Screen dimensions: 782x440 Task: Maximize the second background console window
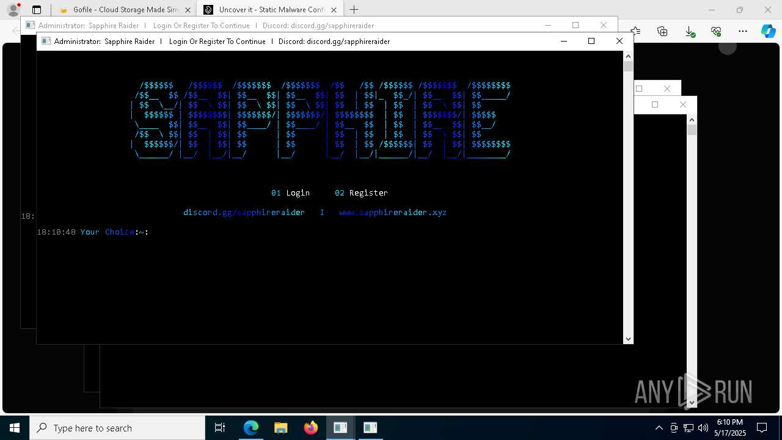coord(575,25)
